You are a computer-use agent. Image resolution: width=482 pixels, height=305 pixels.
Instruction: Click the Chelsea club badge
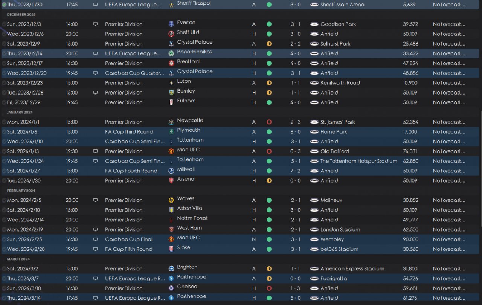(x=171, y=288)
